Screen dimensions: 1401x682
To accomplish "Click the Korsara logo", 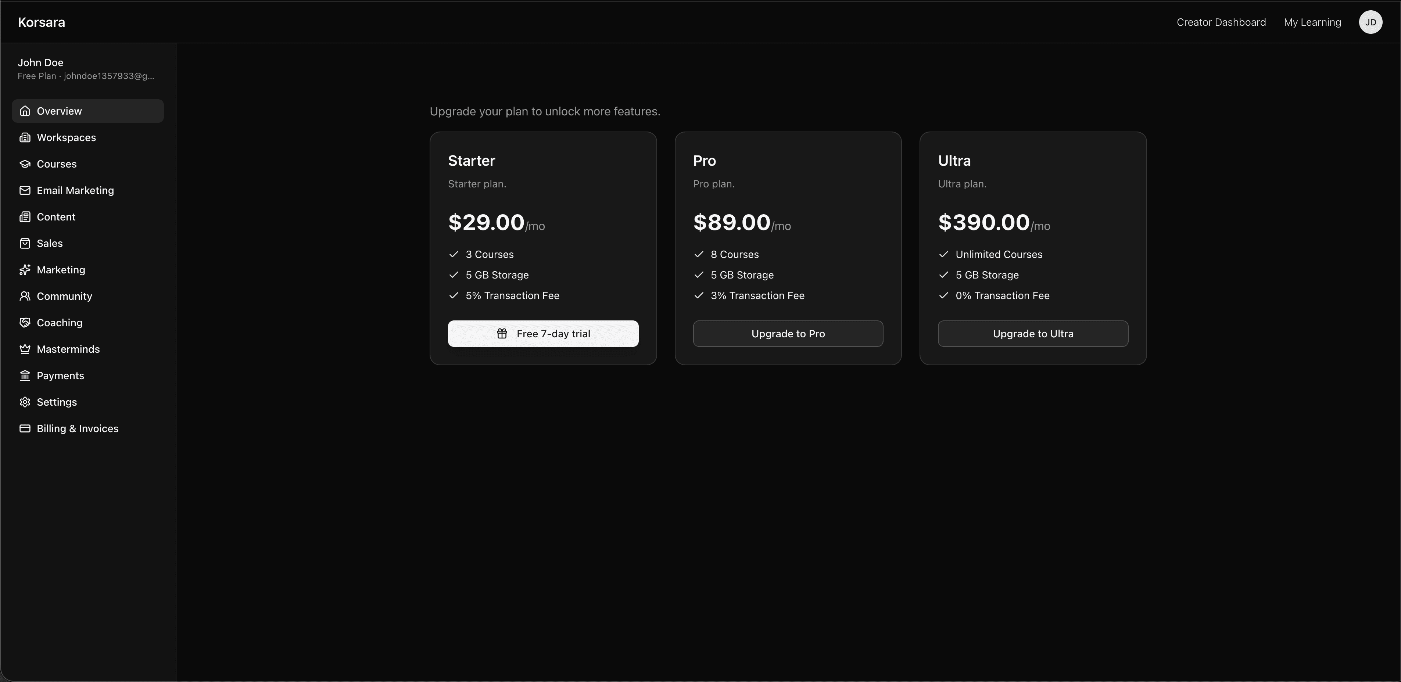I will 41,22.
